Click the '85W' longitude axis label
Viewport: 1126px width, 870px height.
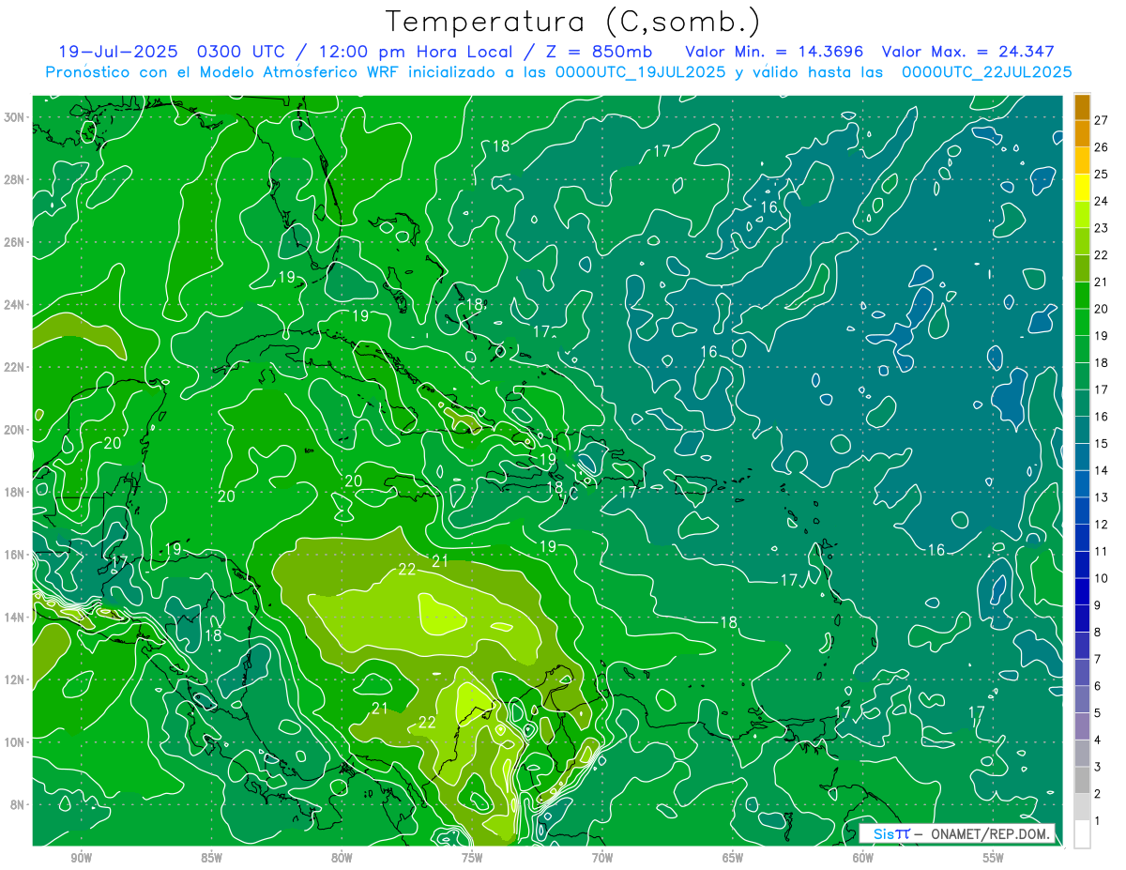click(211, 858)
